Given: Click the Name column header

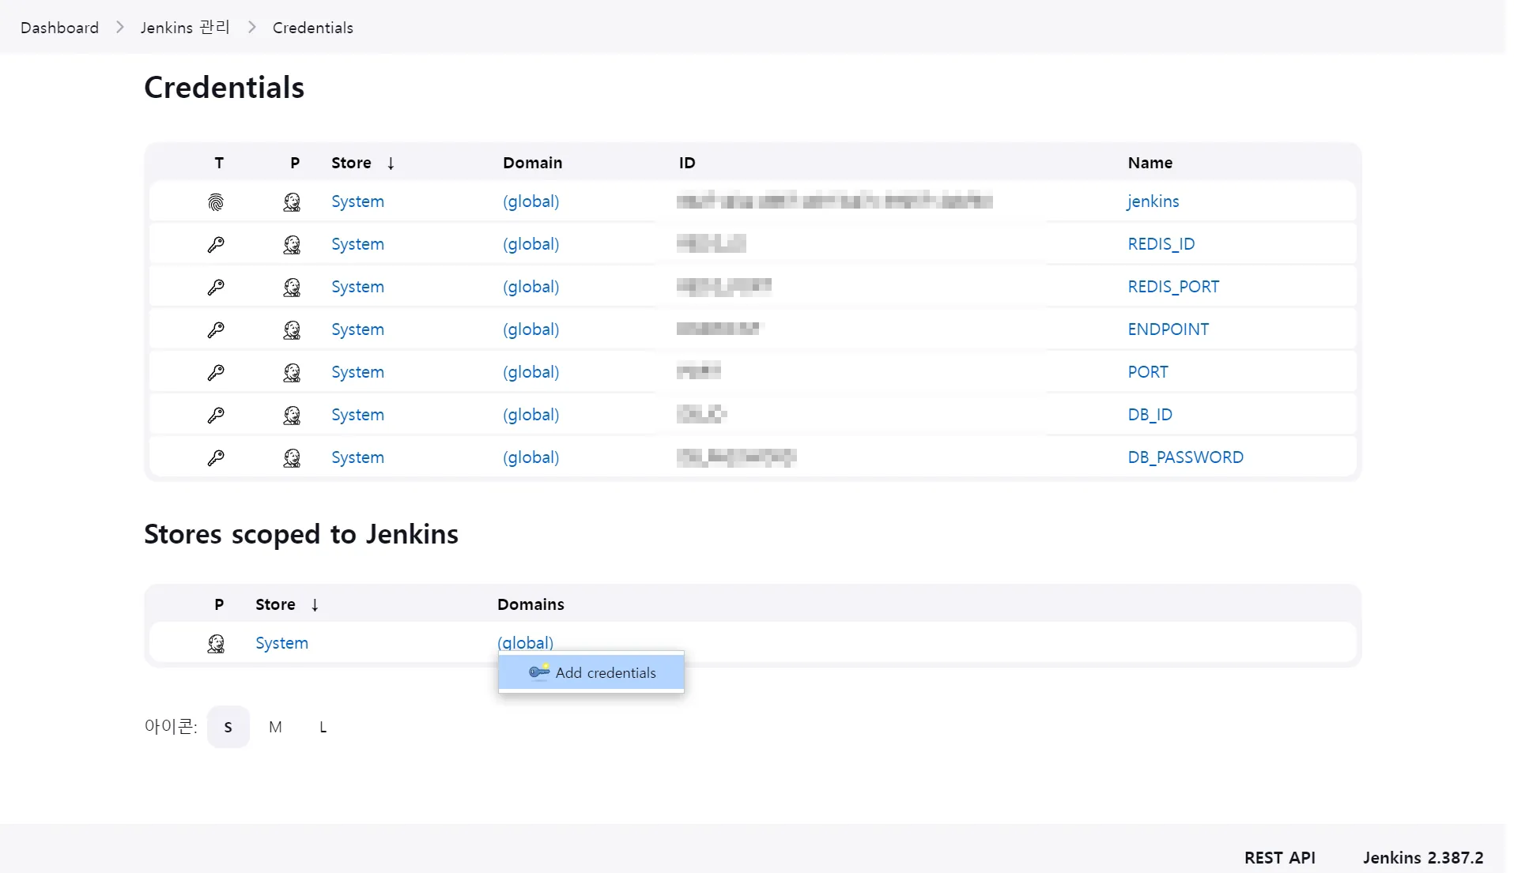Looking at the screenshot, I should click(1150, 163).
